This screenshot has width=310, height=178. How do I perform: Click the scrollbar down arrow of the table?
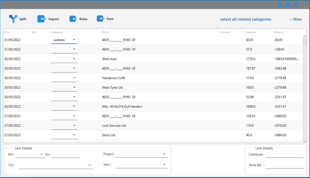tap(305, 142)
